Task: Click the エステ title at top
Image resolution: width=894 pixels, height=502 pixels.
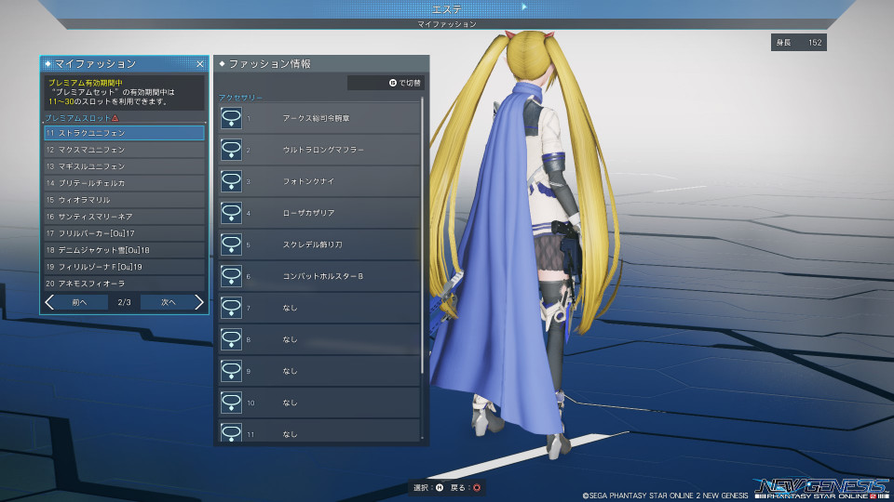Action: coord(446,9)
